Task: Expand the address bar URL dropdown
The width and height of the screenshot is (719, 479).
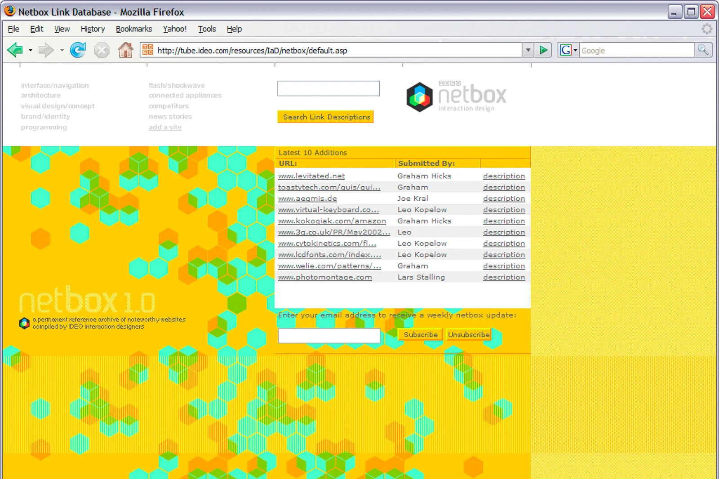Action: (528, 50)
